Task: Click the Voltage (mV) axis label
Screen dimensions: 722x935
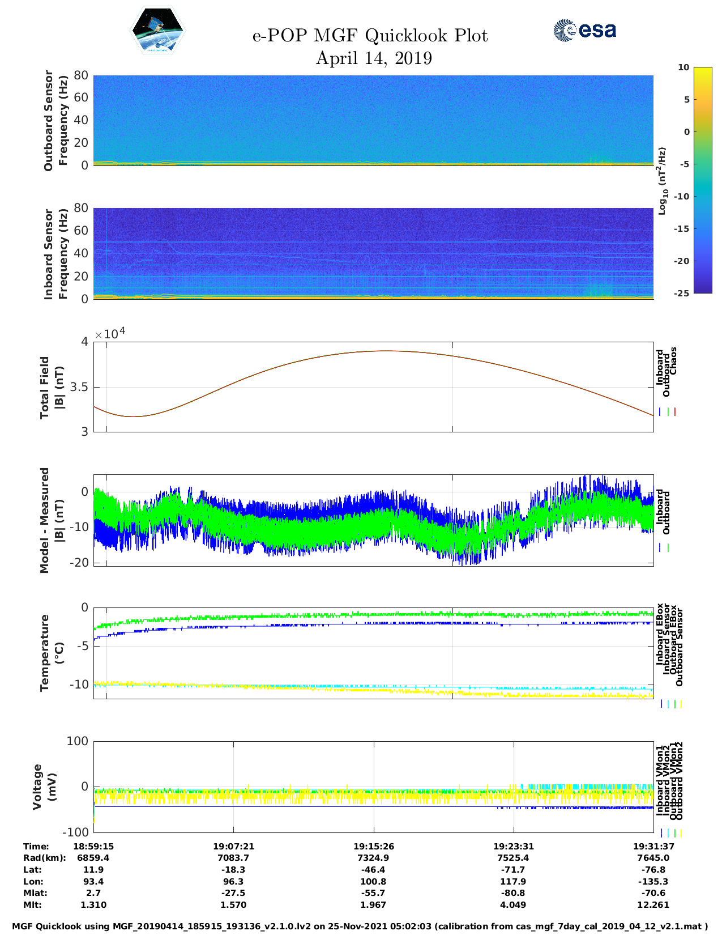Action: click(x=45, y=787)
